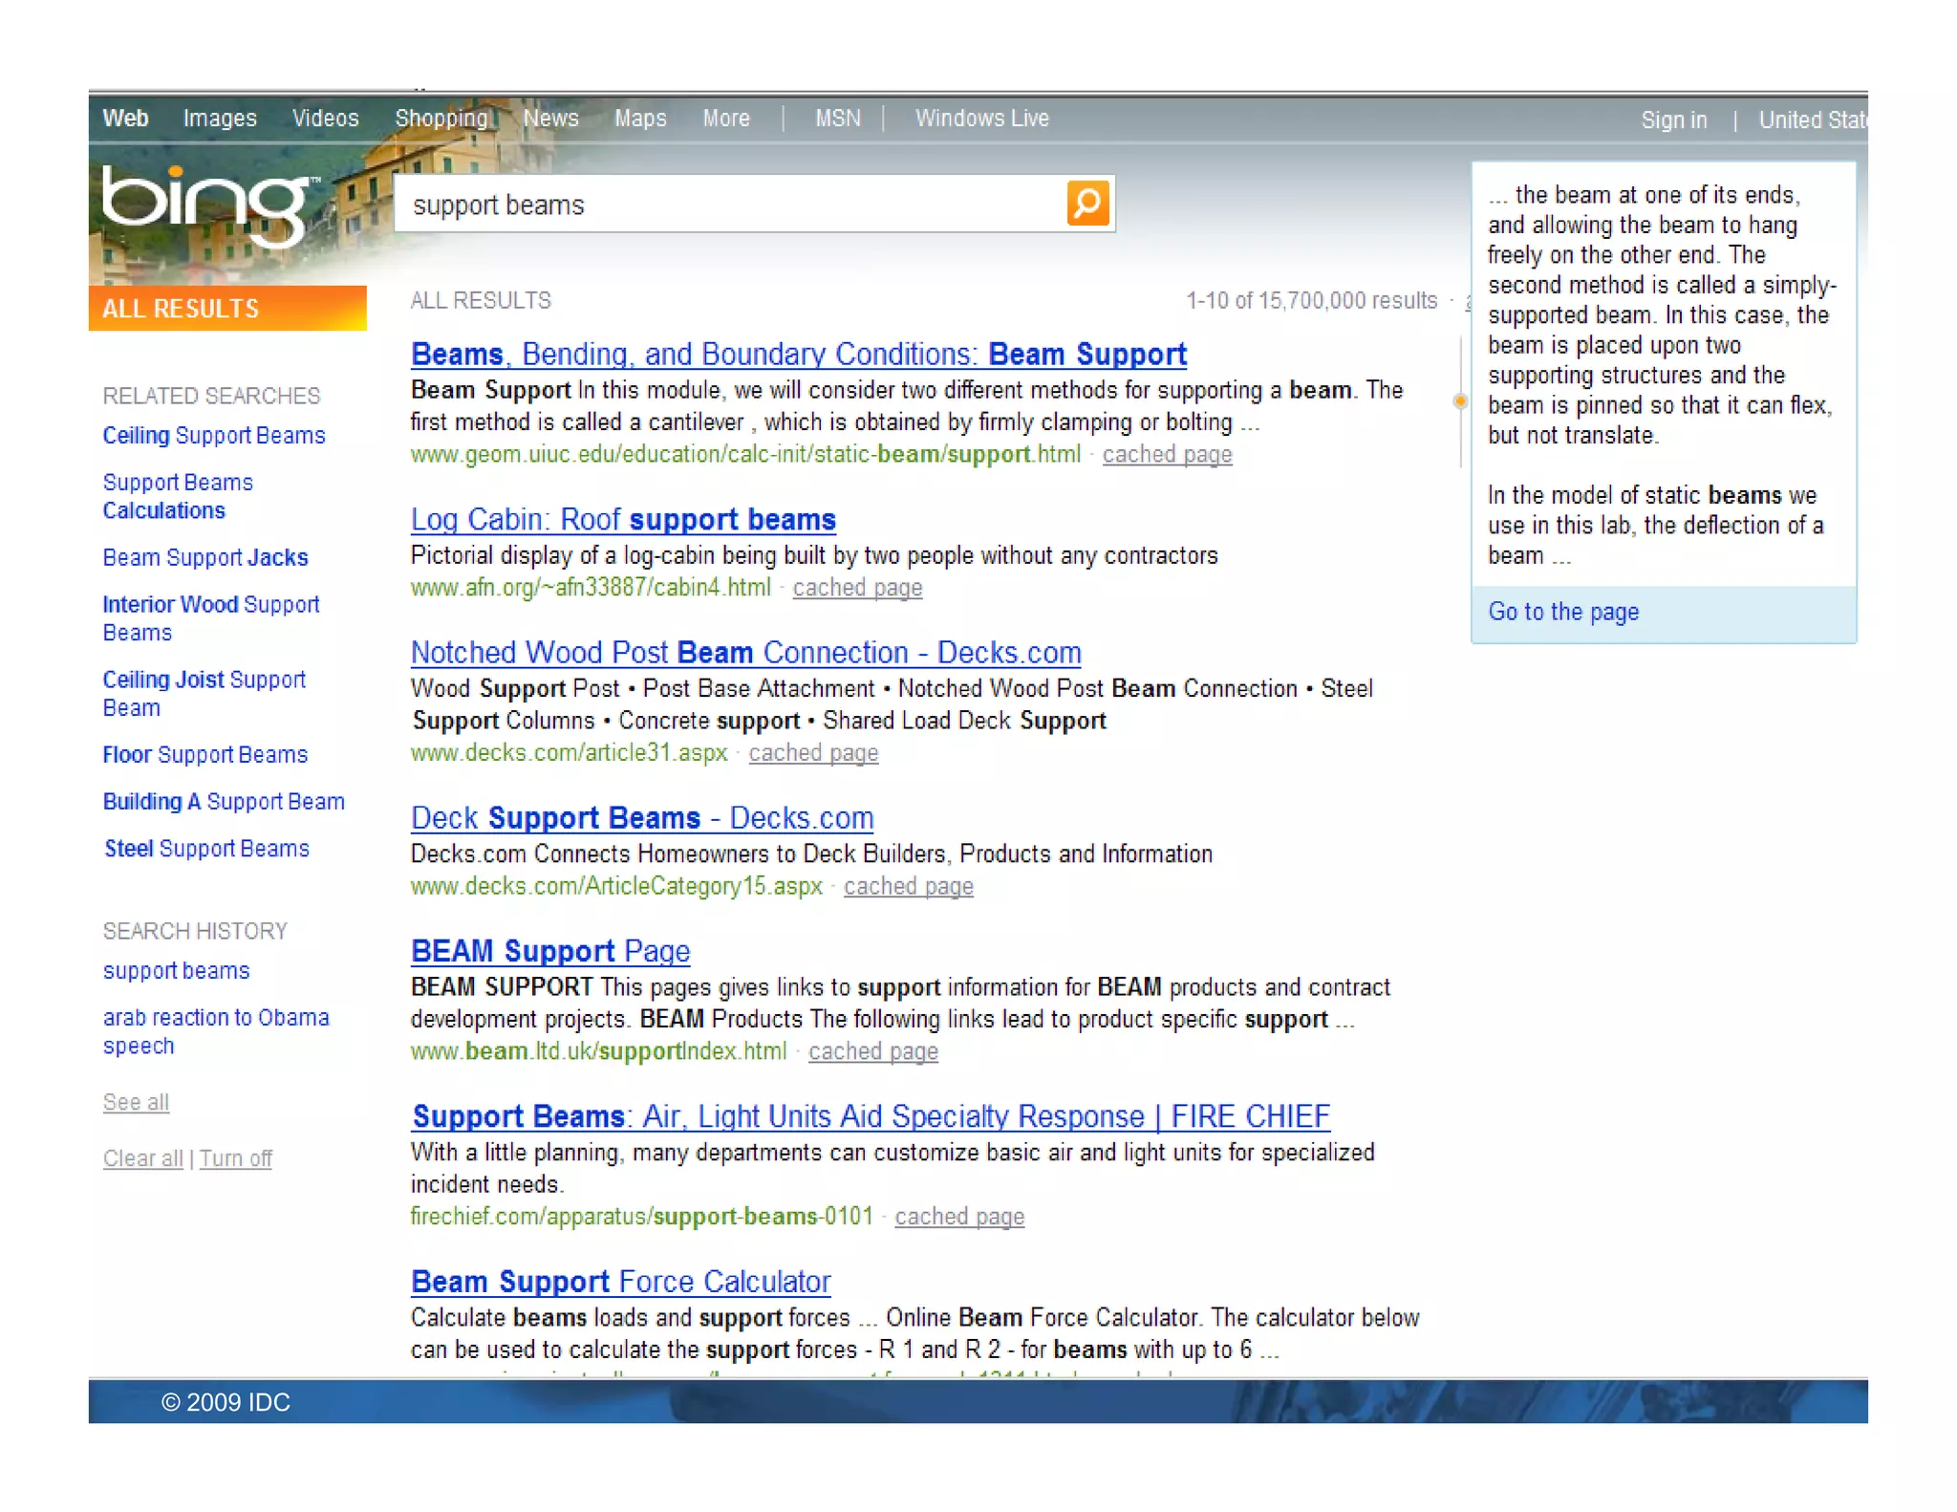Viewport: 1957px width, 1512px height.
Task: Open the Log Cabin Roof support beams result
Action: click(623, 520)
